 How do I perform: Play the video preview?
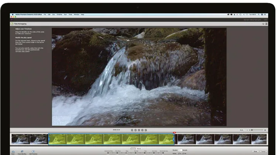(x=139, y=130)
